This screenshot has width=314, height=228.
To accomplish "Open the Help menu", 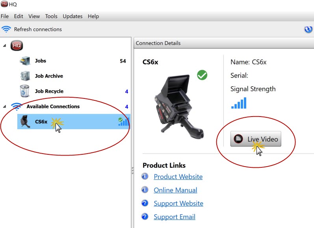I will pos(93,16).
